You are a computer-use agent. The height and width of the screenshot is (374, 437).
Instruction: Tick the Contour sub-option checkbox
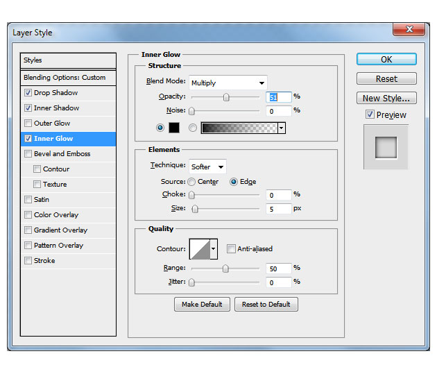click(37, 169)
